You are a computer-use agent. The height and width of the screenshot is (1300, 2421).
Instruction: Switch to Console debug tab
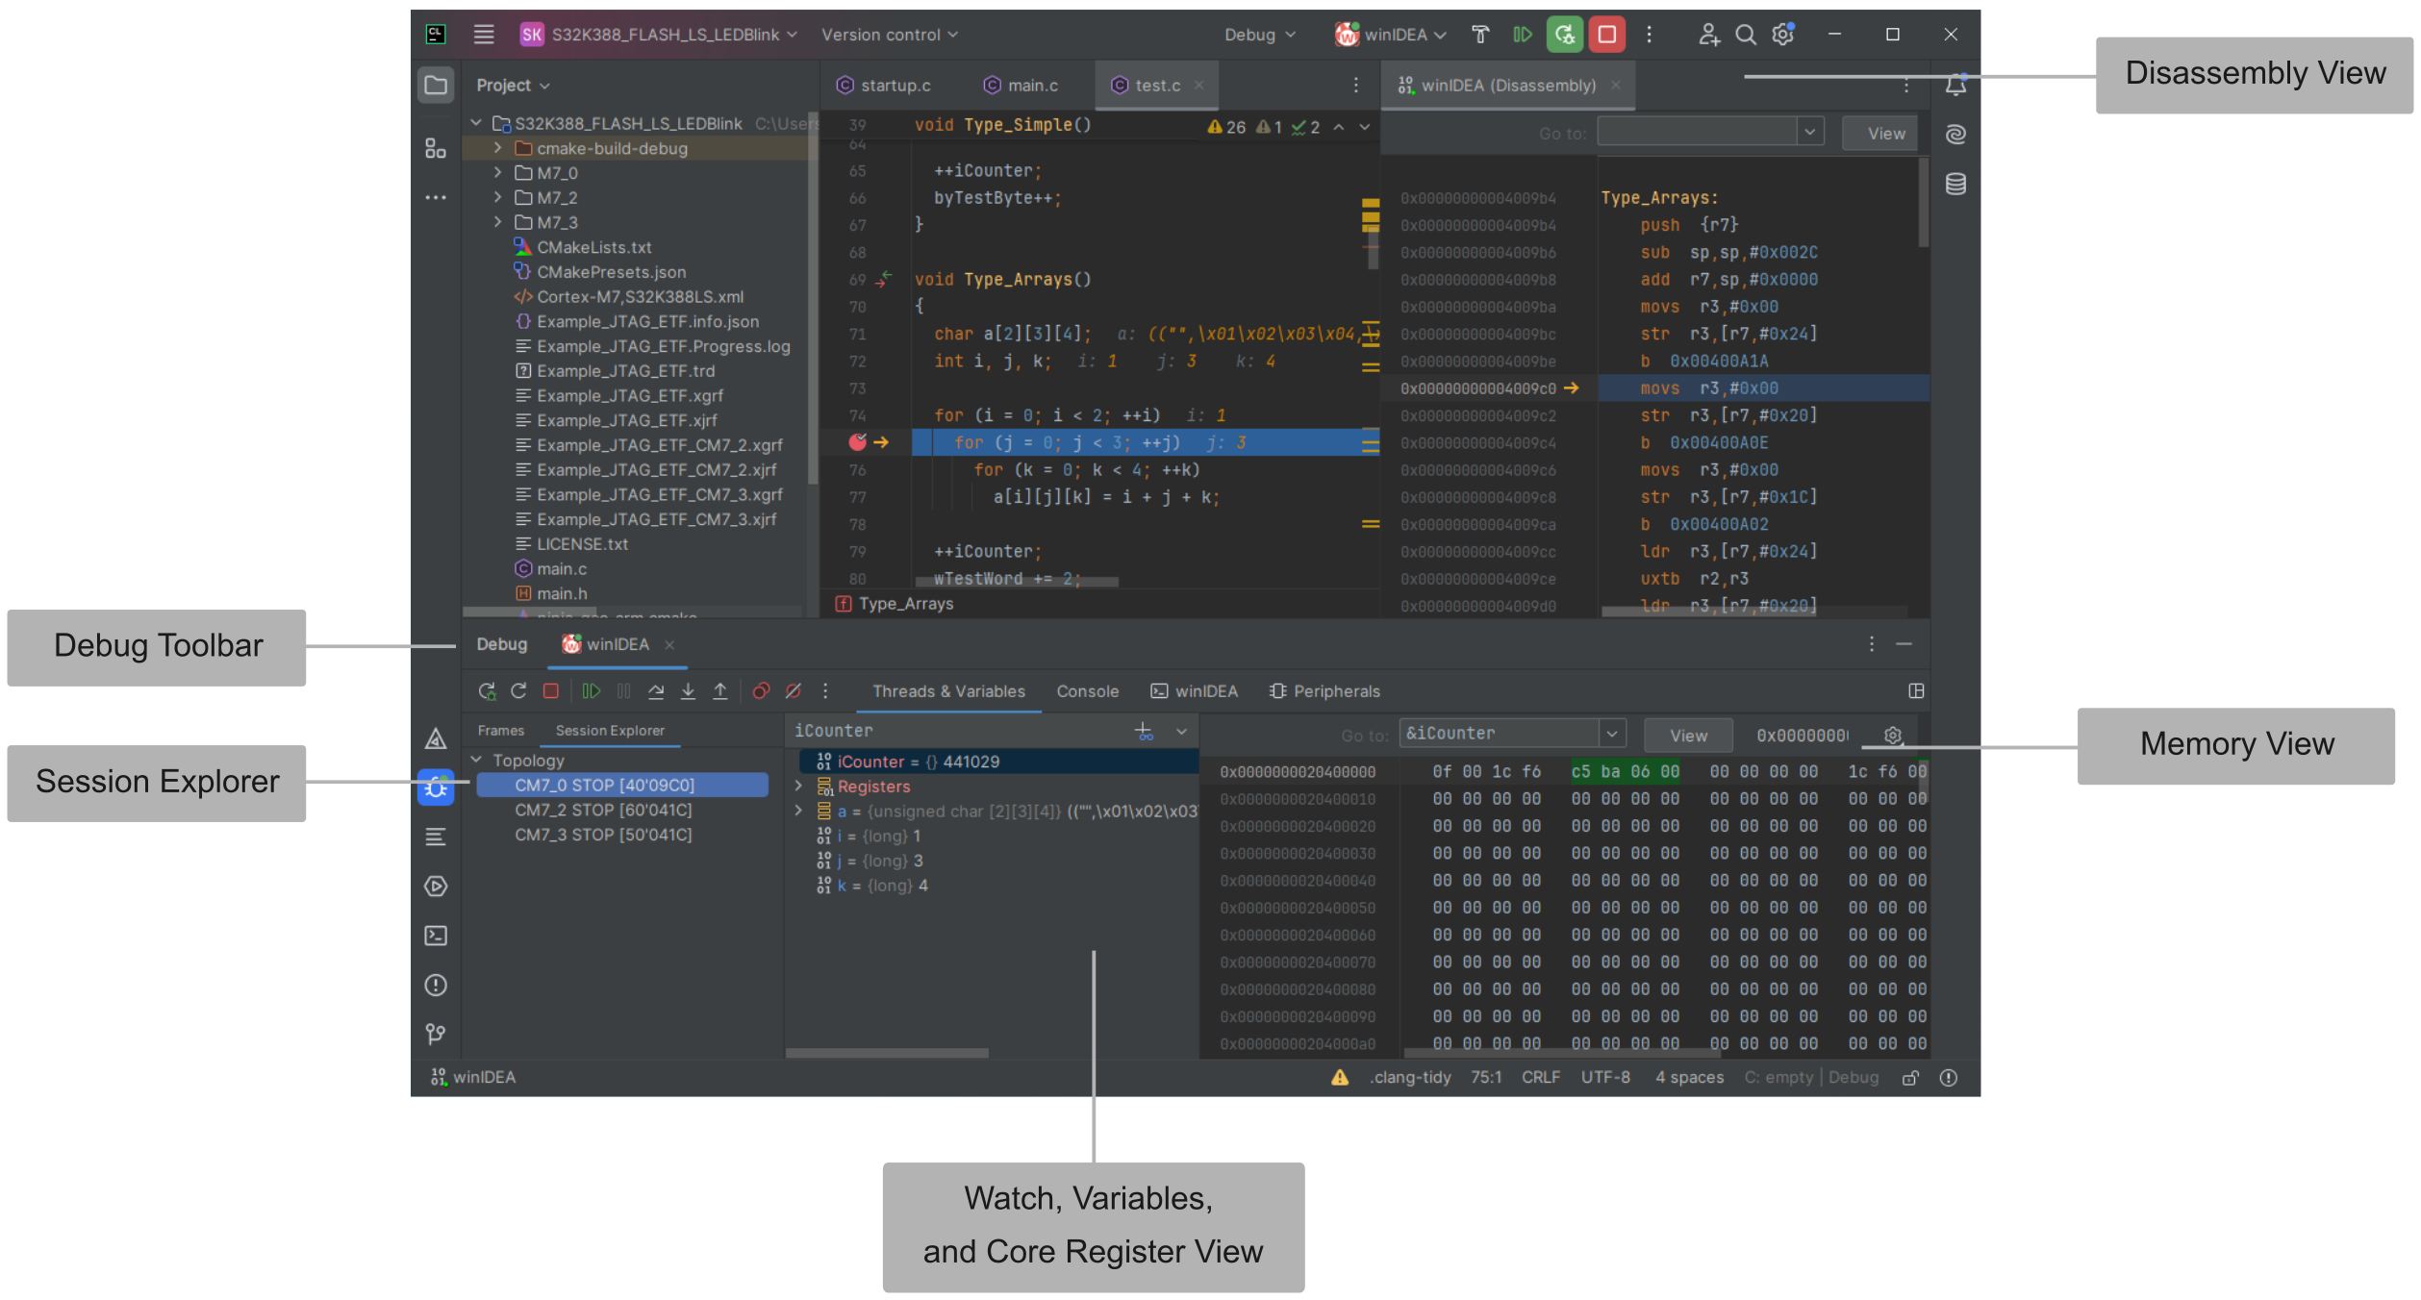[1087, 691]
